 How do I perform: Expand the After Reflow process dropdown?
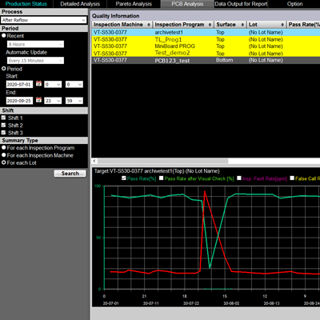click(x=44, y=20)
